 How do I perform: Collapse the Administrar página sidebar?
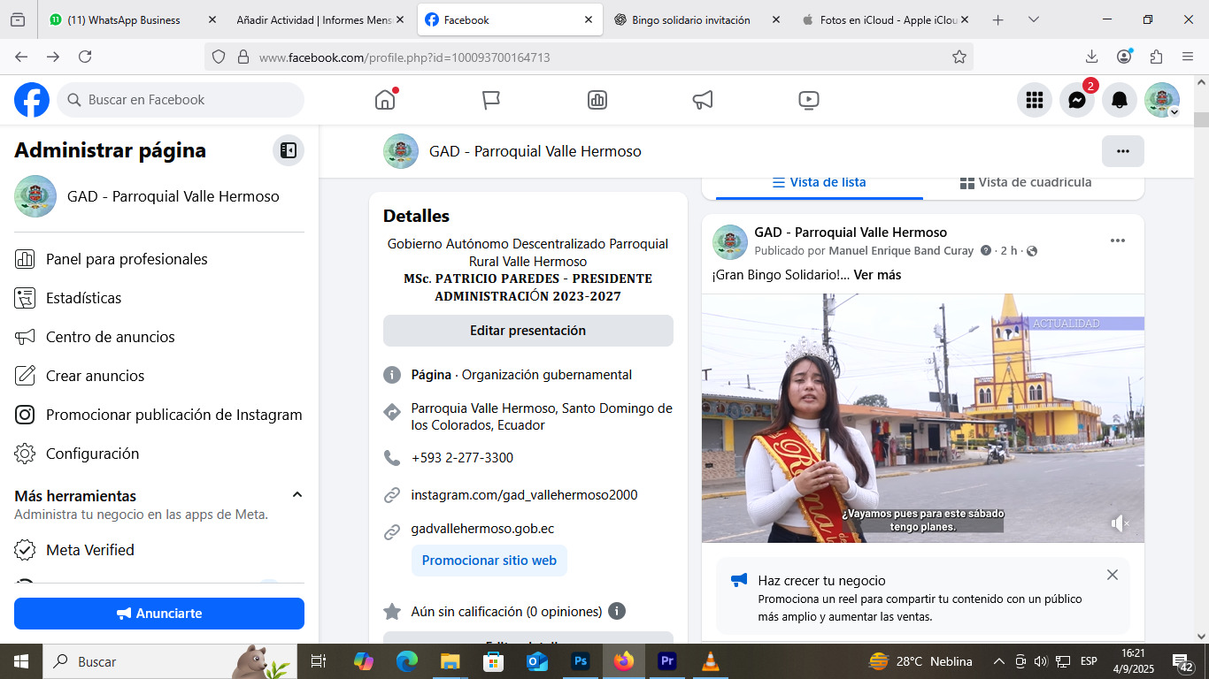(x=289, y=150)
